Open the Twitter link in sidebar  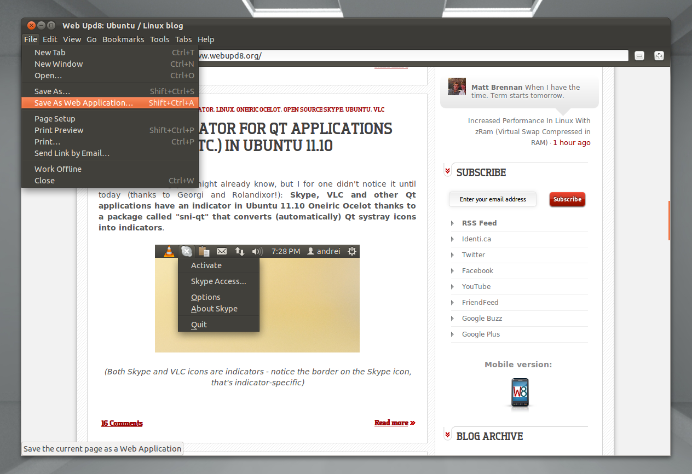[474, 255]
